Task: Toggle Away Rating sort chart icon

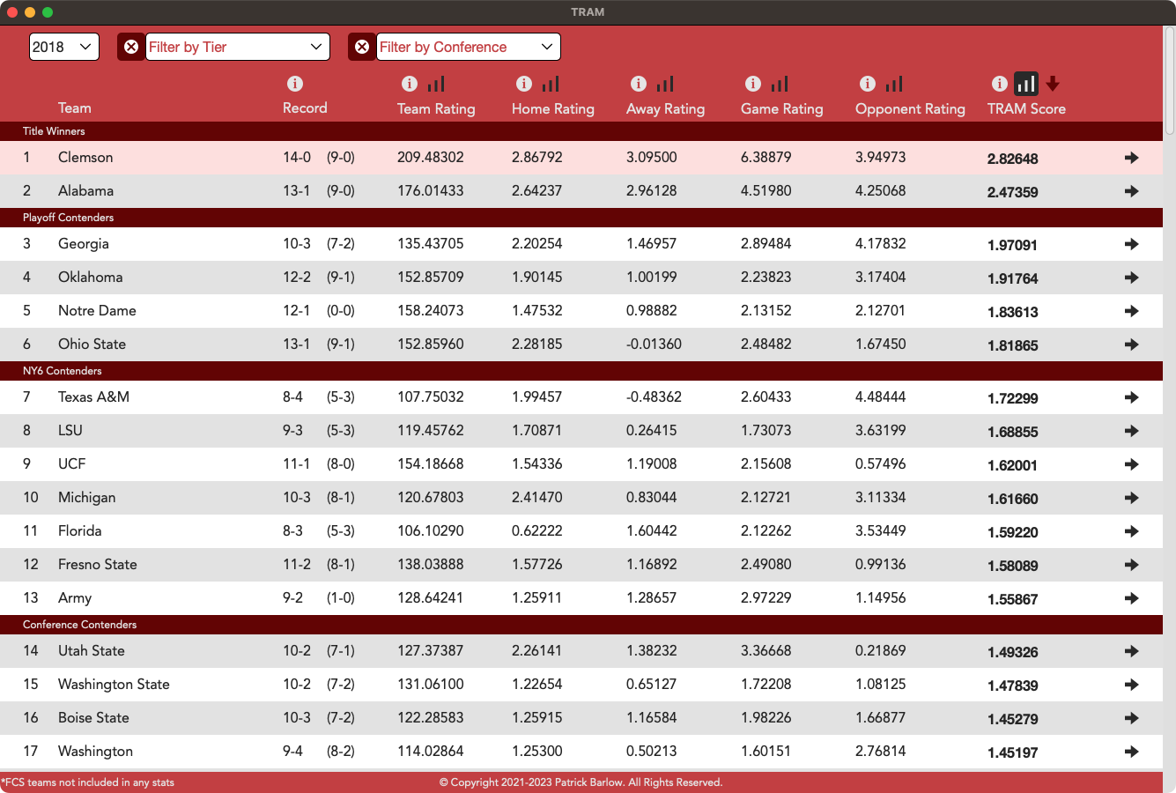Action: 665,84
